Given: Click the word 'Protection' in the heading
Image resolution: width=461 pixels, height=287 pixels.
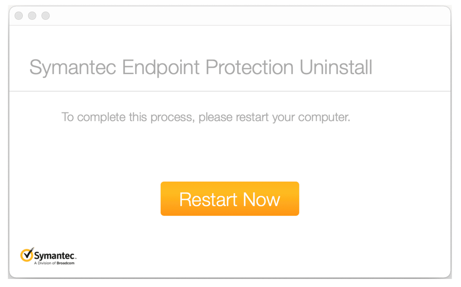Looking at the screenshot, I should [249, 67].
